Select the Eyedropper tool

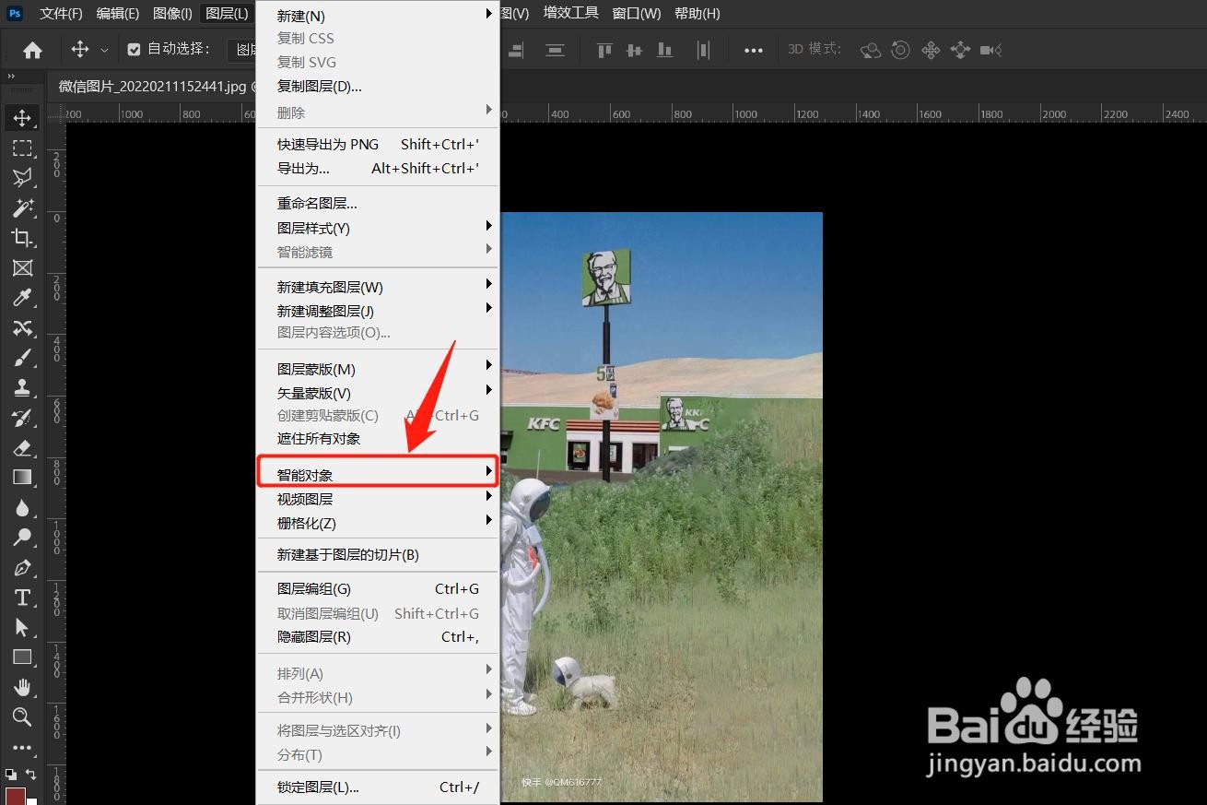pos(23,297)
